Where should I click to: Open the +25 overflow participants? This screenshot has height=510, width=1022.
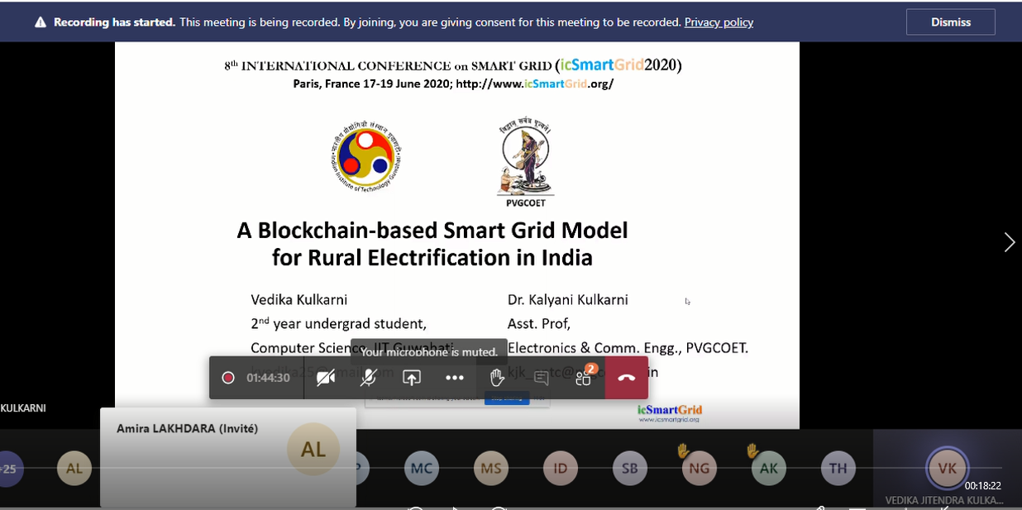10,469
